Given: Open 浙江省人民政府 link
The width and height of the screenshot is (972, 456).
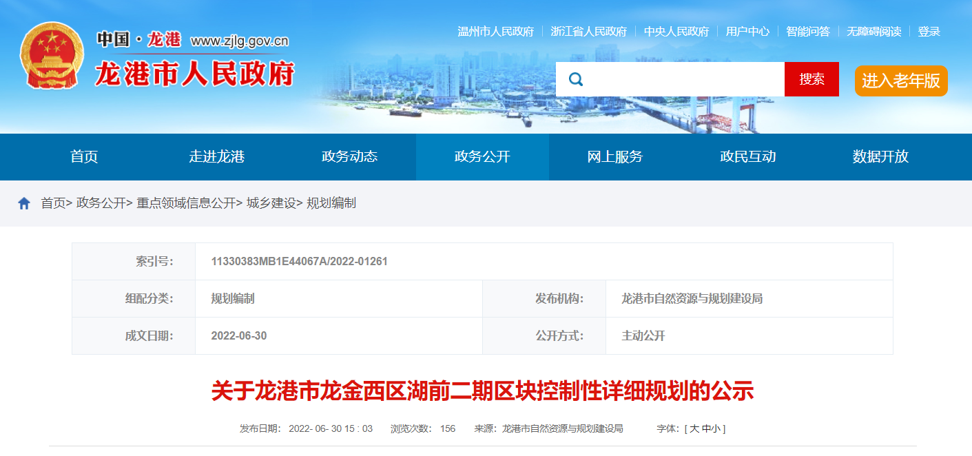Looking at the screenshot, I should pyautogui.click(x=589, y=32).
